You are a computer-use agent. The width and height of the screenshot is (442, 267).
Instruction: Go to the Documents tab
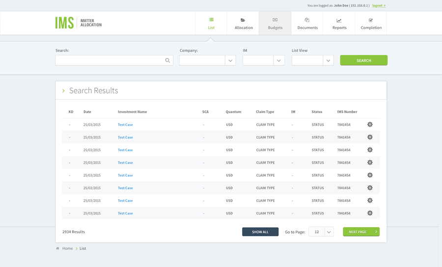[x=307, y=23]
